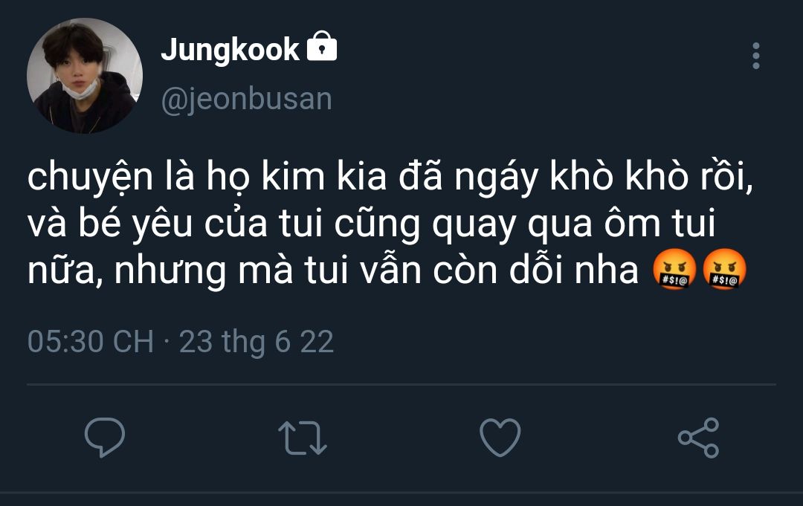
Task: Open Jungkook's profile picture
Action: point(84,76)
